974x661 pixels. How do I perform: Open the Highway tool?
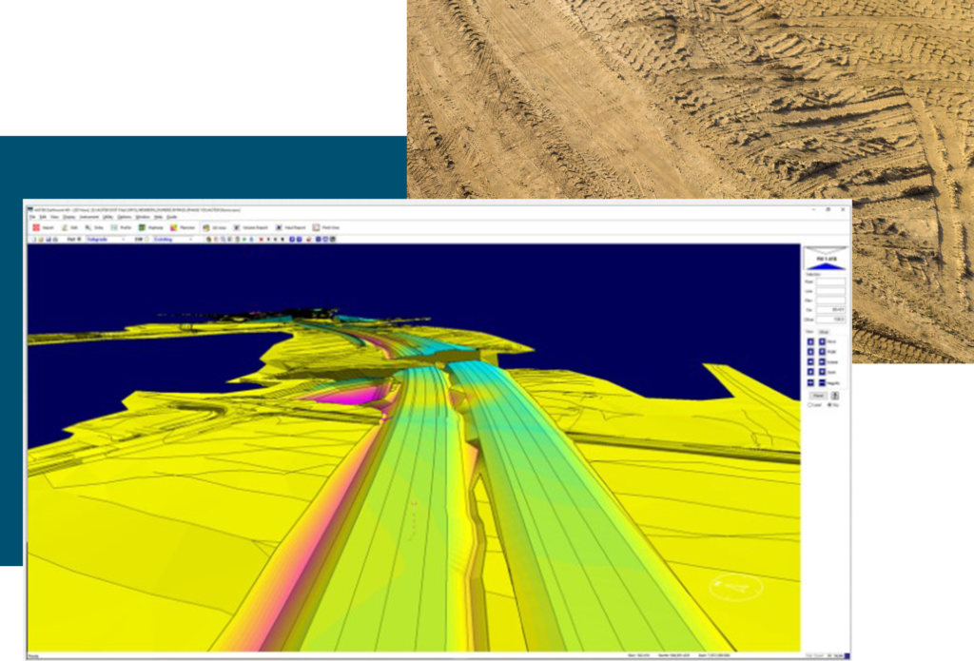(x=153, y=228)
